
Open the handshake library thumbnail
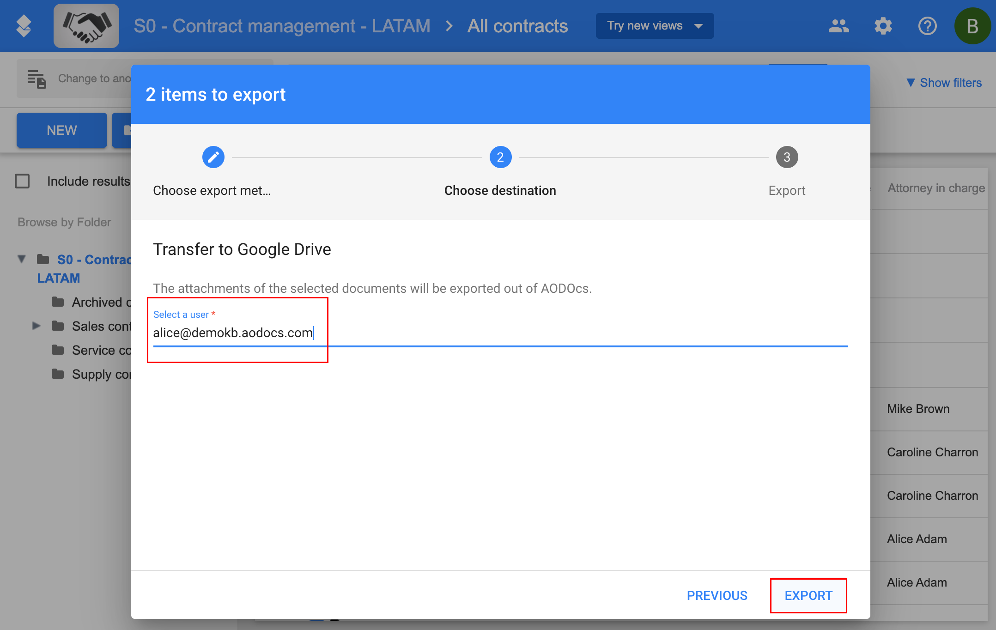click(86, 26)
